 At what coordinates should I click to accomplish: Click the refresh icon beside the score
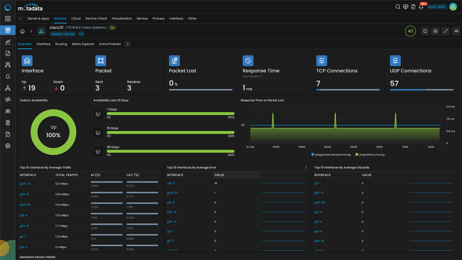click(425, 31)
